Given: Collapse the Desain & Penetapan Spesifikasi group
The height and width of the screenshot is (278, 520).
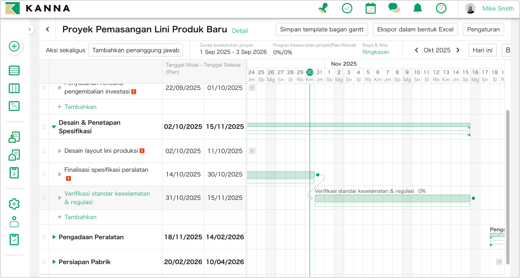Looking at the screenshot, I should (54, 127).
